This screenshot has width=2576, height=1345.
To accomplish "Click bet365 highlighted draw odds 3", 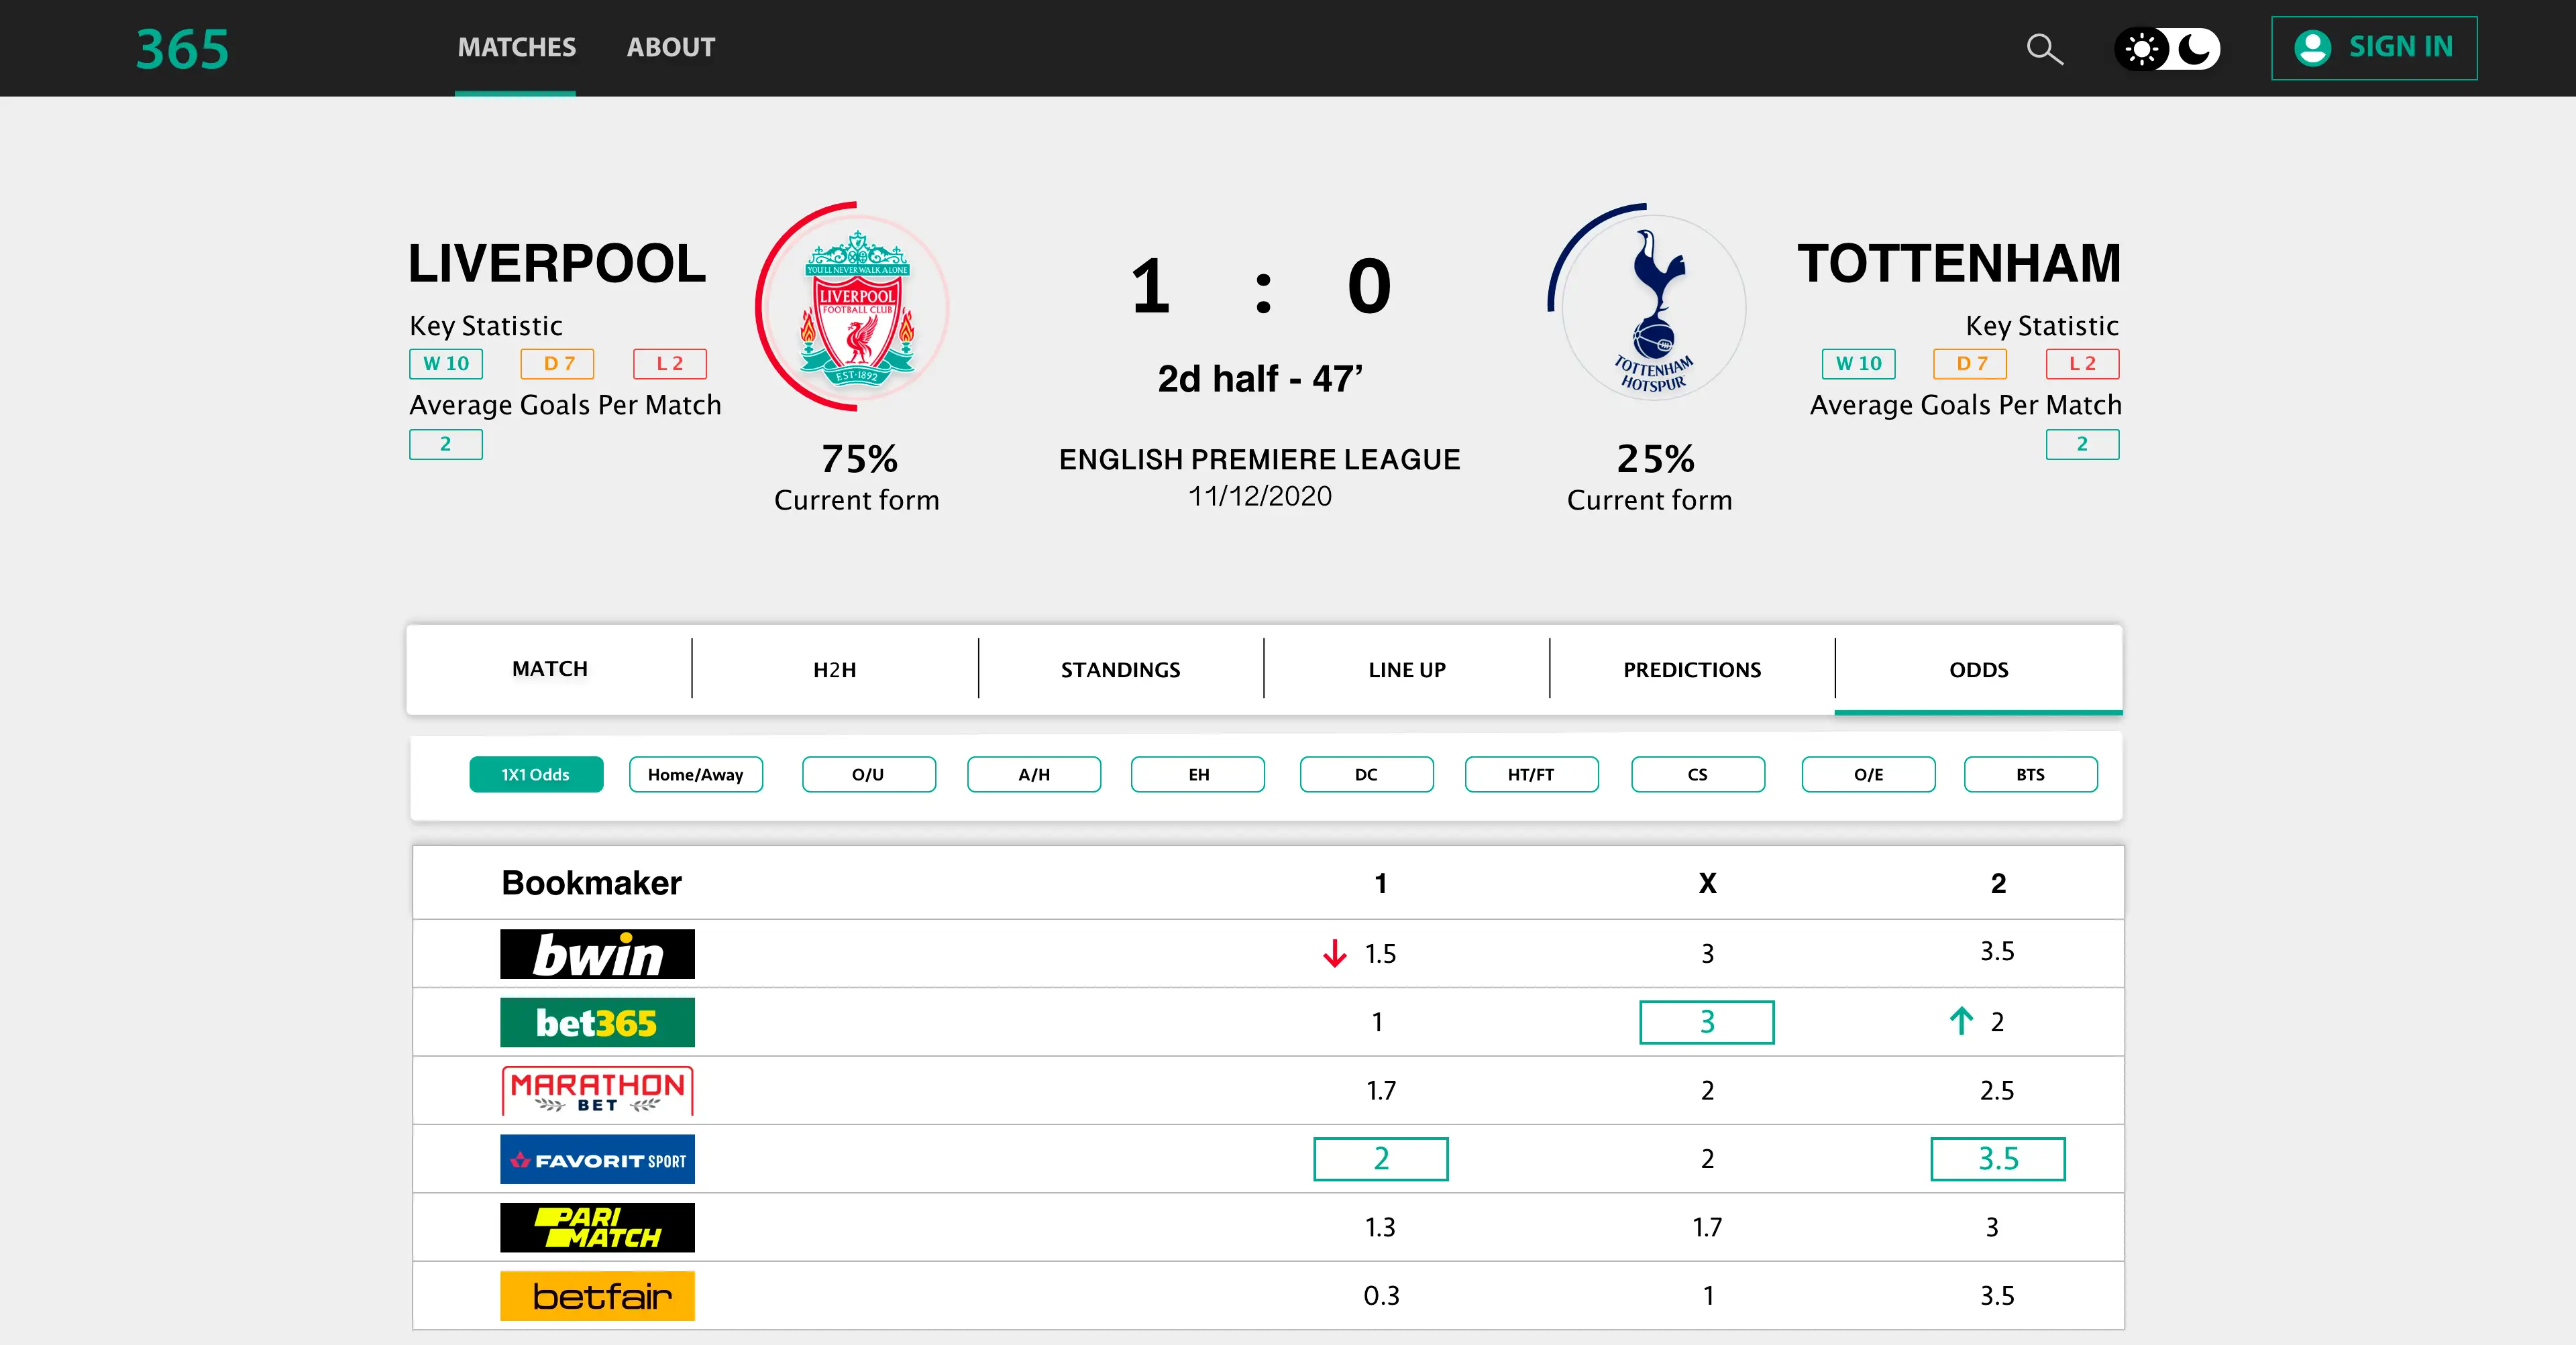I will tap(1706, 1022).
